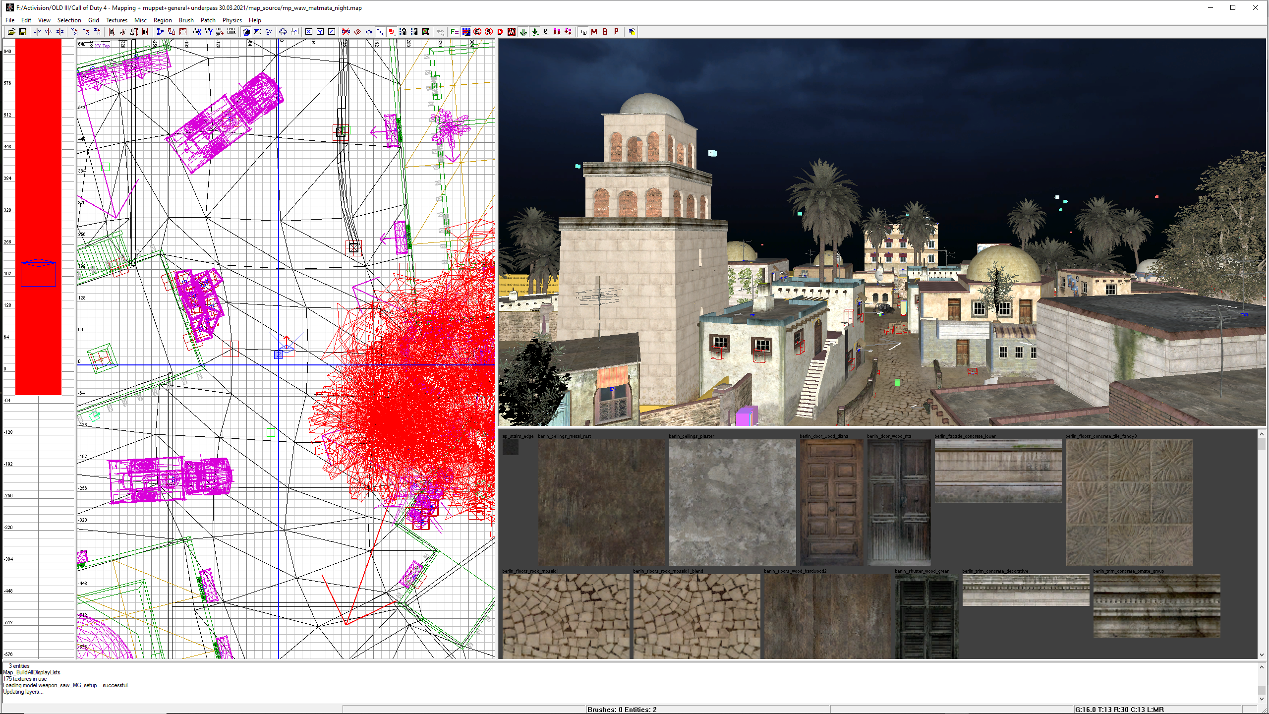Open the File menu
Viewport: 1269px width, 714px height.
[x=10, y=20]
